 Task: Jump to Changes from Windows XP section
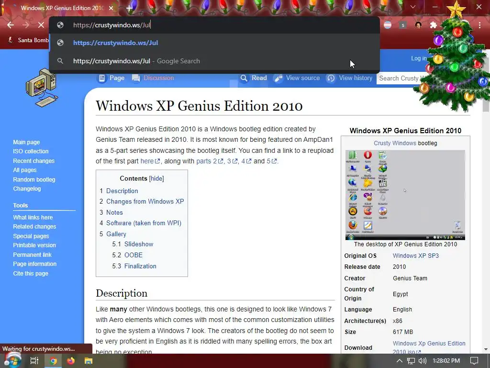(142, 202)
